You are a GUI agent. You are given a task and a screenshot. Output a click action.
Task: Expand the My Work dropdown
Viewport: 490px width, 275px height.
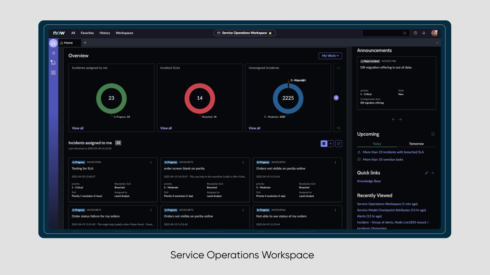tap(330, 56)
